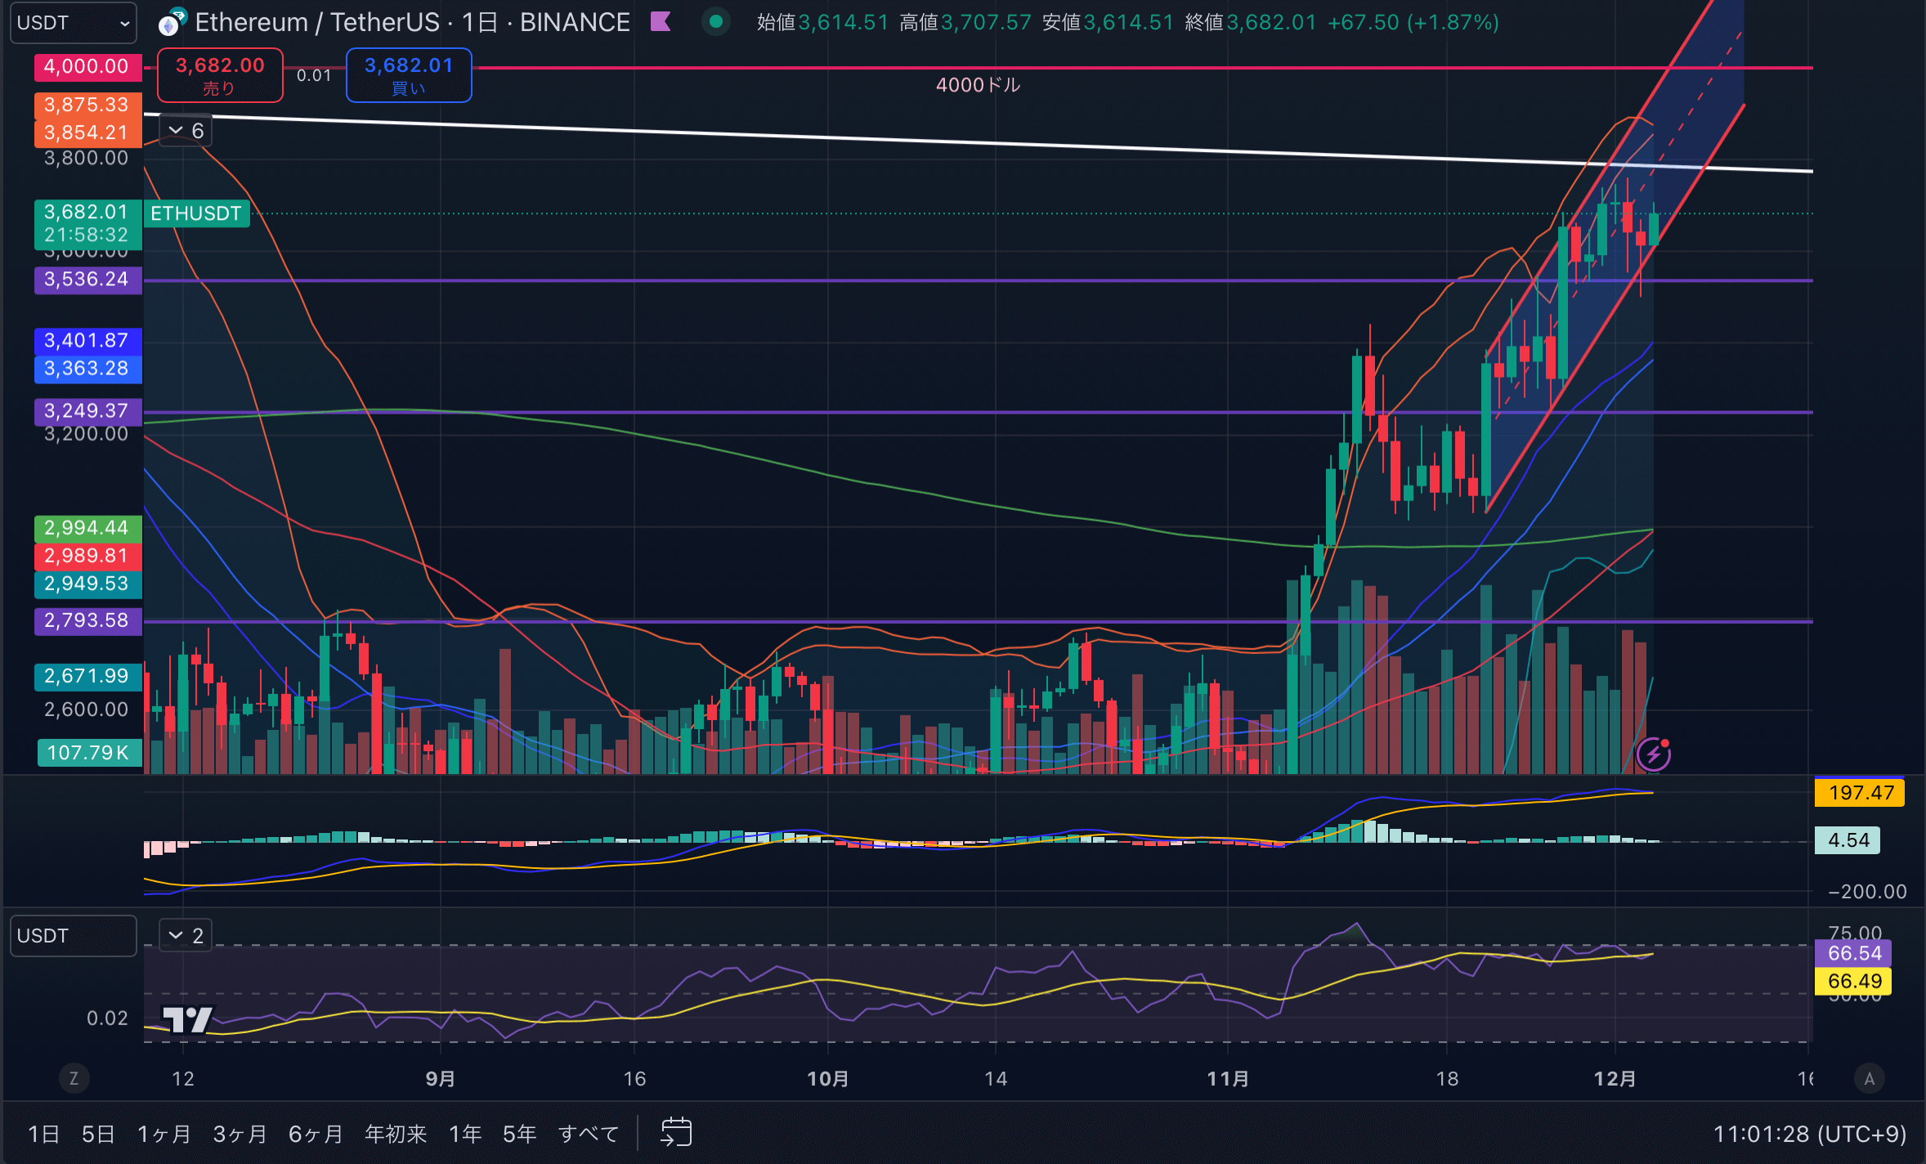The image size is (1926, 1164).
Task: Click the Z timezone button on time axis
Action: click(74, 1079)
